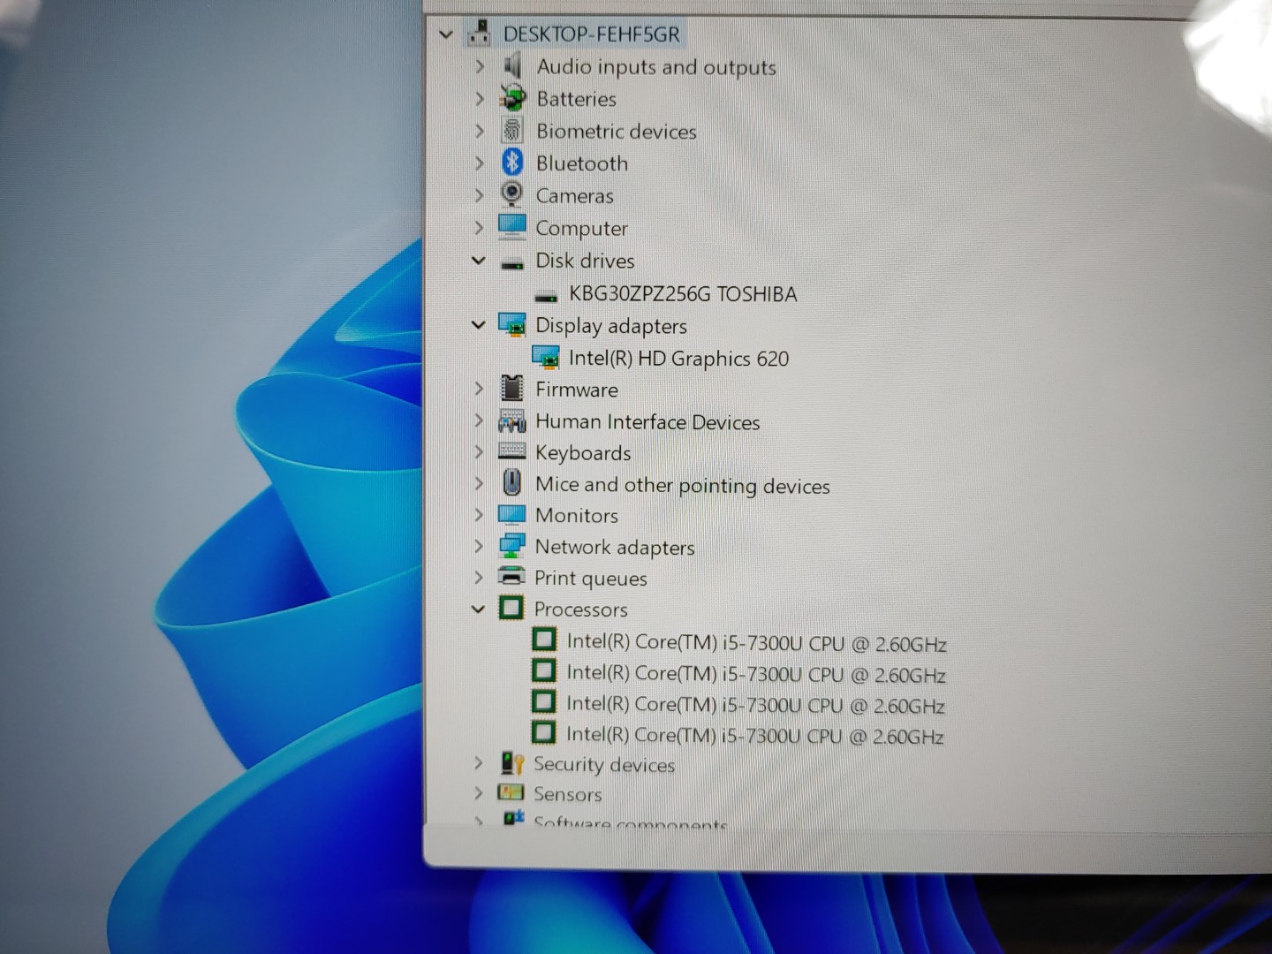
Task: Click the Print queues printer icon
Action: 511,576
